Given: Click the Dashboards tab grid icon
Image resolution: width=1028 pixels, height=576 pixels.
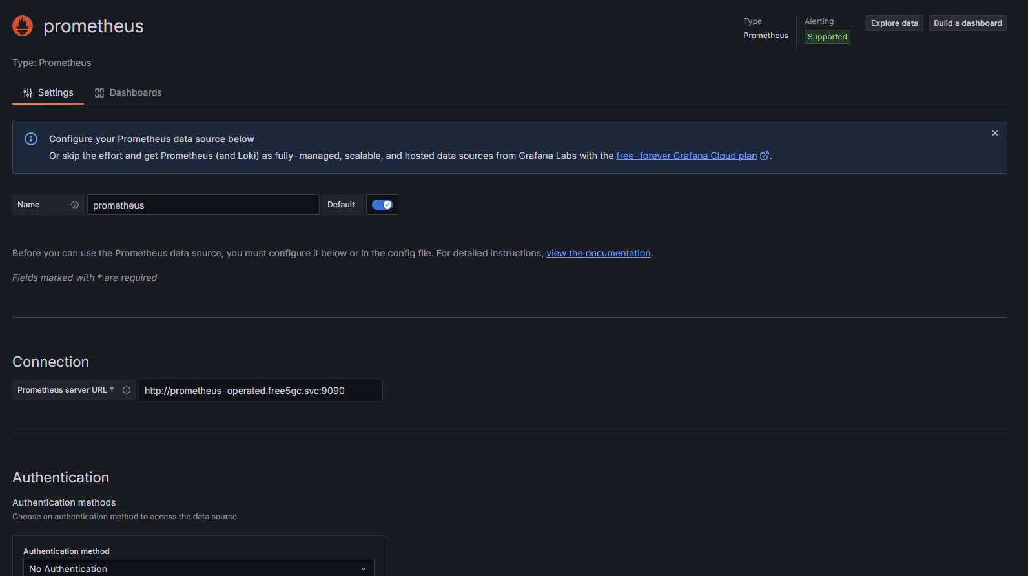Looking at the screenshot, I should pos(99,93).
